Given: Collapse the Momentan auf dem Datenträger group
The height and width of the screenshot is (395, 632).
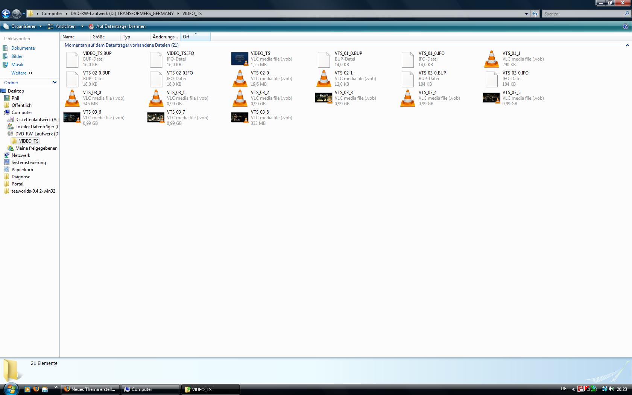Looking at the screenshot, I should point(627,45).
